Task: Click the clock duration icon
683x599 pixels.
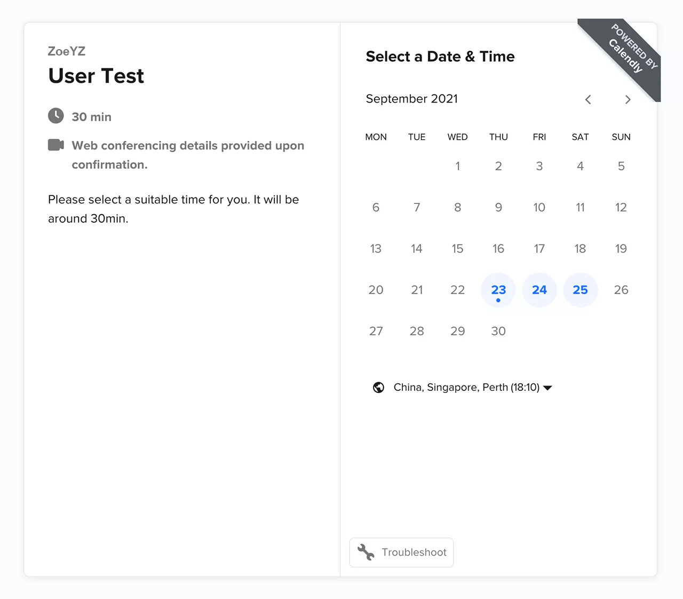Action: coord(56,116)
